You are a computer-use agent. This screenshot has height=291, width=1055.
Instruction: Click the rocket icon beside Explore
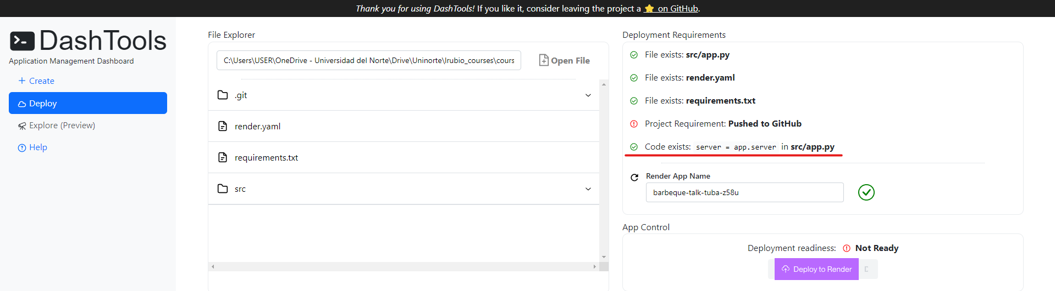[x=22, y=126]
